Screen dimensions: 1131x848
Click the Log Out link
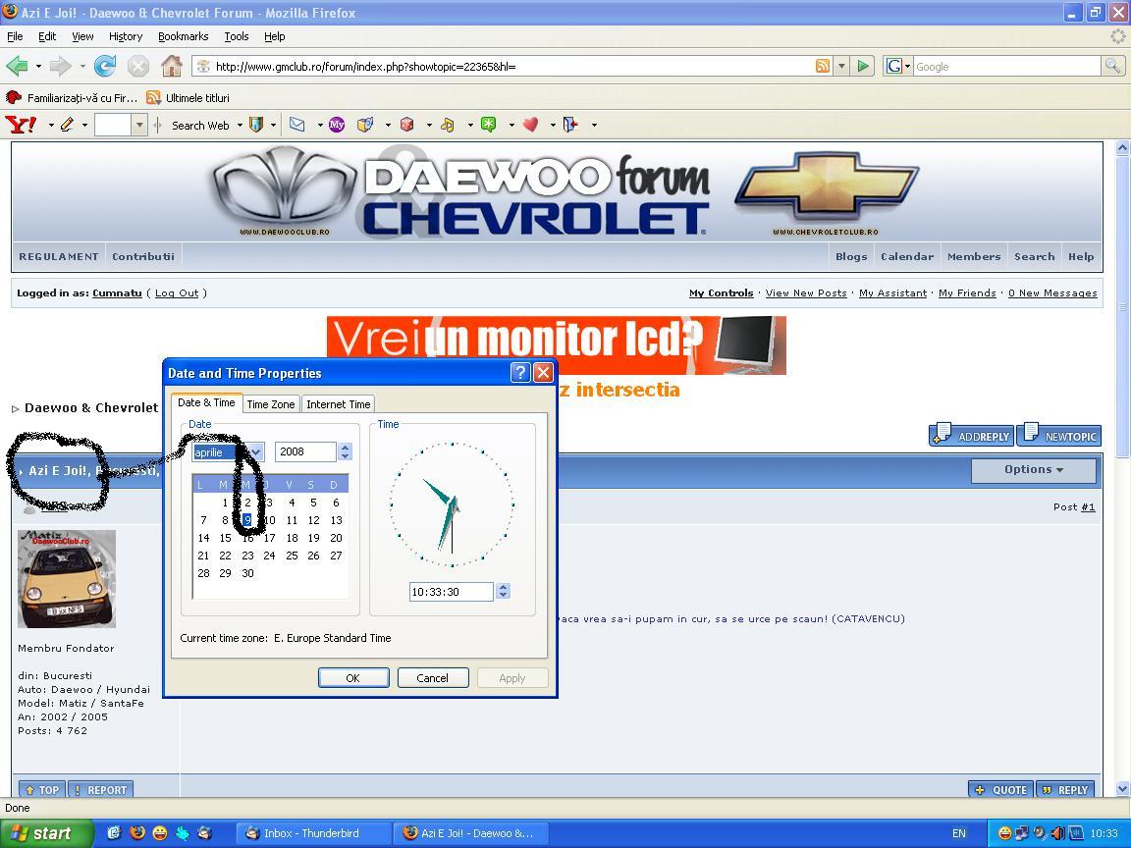point(177,293)
